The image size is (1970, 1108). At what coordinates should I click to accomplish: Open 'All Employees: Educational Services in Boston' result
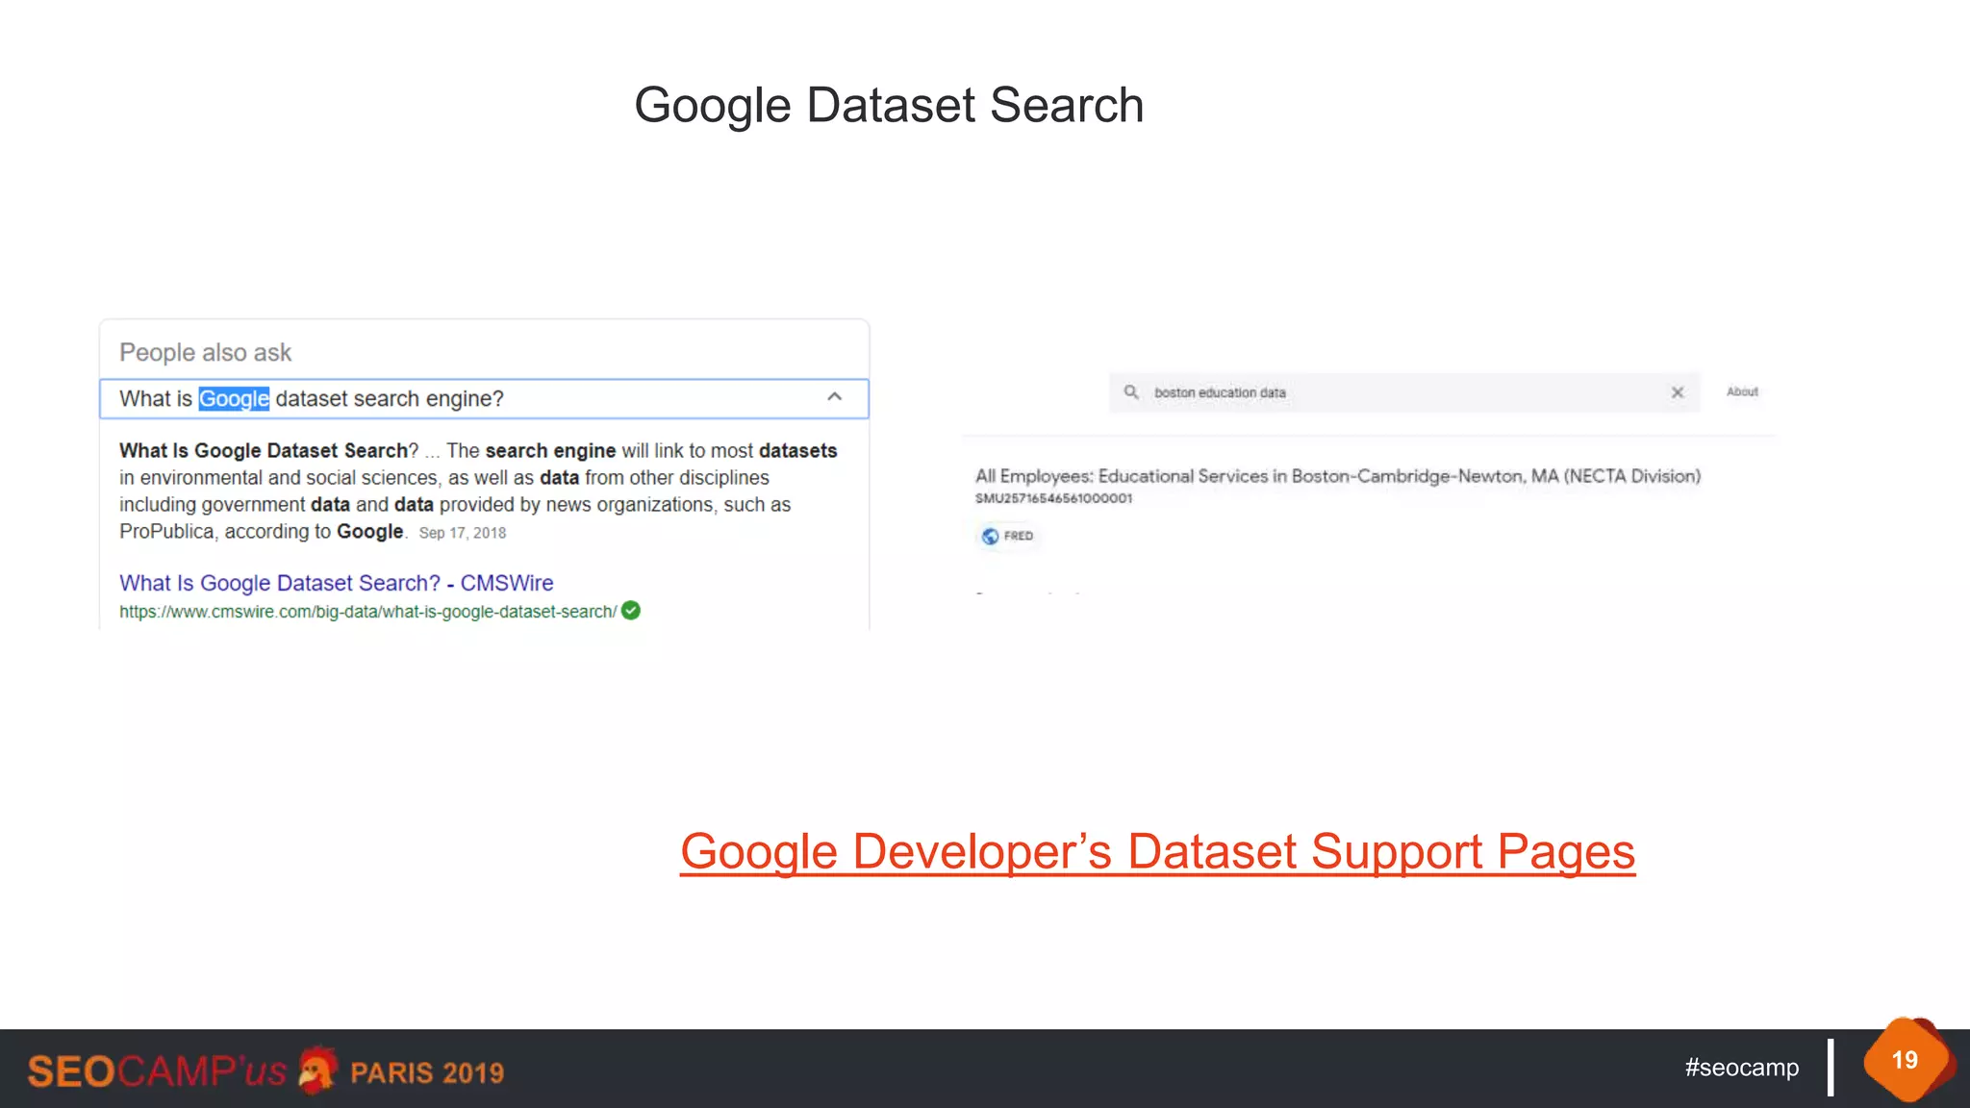1338,476
